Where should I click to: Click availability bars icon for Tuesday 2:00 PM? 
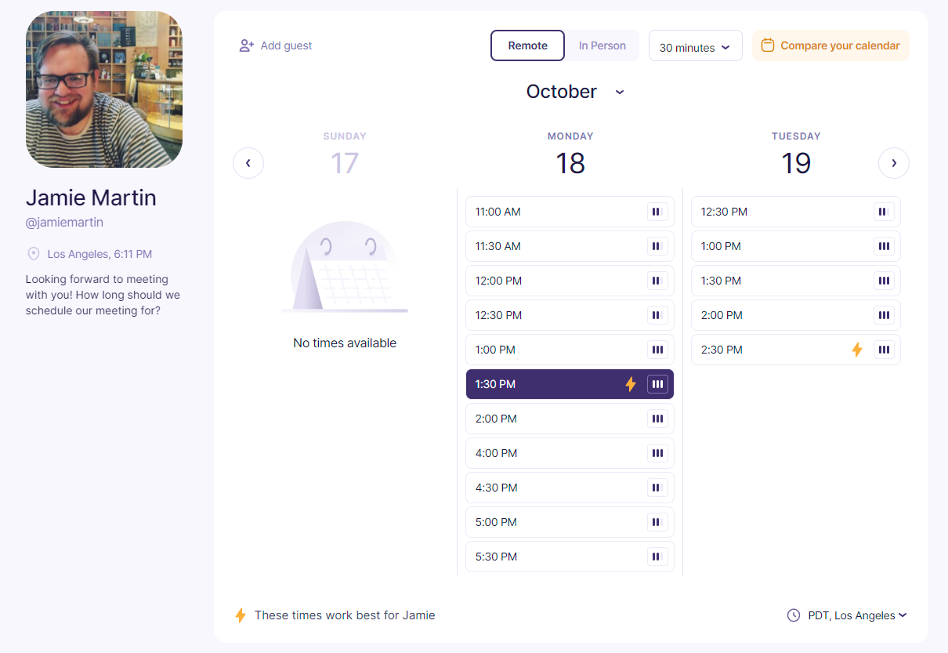pyautogui.click(x=884, y=315)
